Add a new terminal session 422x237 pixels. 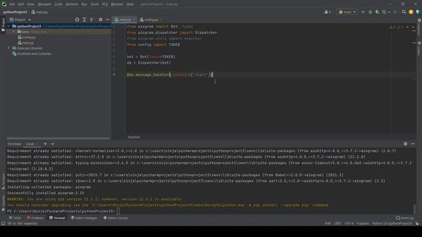[45, 144]
